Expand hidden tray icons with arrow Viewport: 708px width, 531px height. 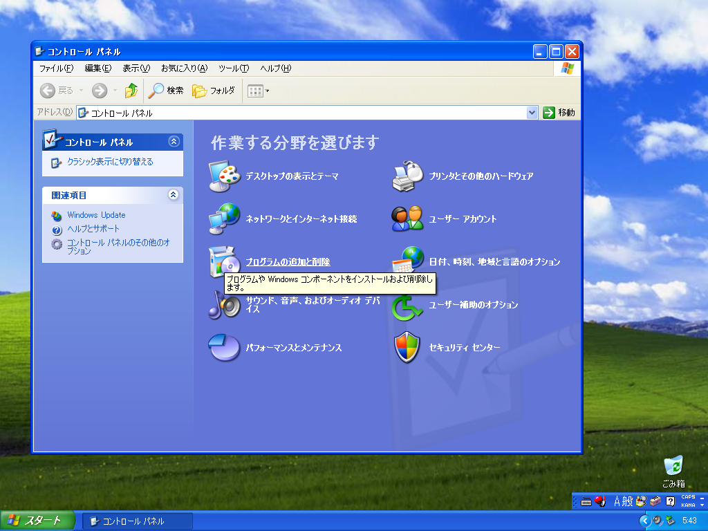645,521
